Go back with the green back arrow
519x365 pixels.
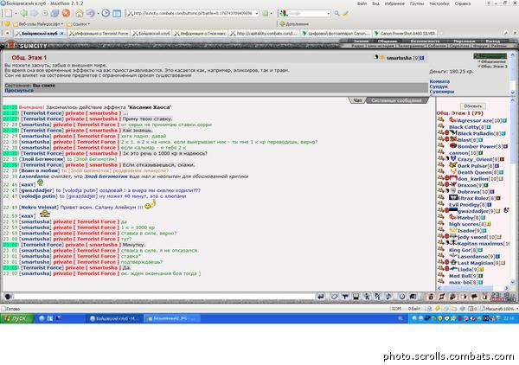pos(24,13)
